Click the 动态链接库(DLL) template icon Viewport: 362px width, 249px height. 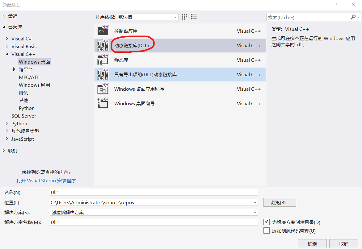point(103,45)
